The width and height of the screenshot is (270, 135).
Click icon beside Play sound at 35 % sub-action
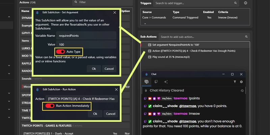point(150,57)
